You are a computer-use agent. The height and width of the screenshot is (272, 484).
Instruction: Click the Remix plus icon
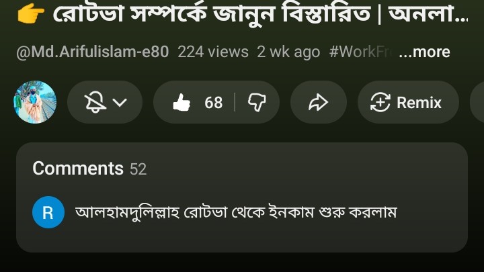pyautogui.click(x=380, y=102)
